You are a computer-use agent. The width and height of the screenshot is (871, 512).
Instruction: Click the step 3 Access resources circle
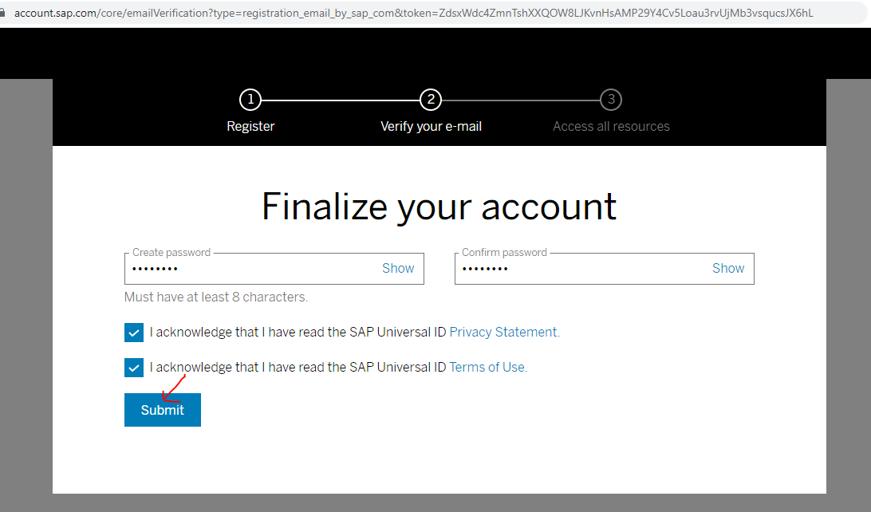coord(611,100)
